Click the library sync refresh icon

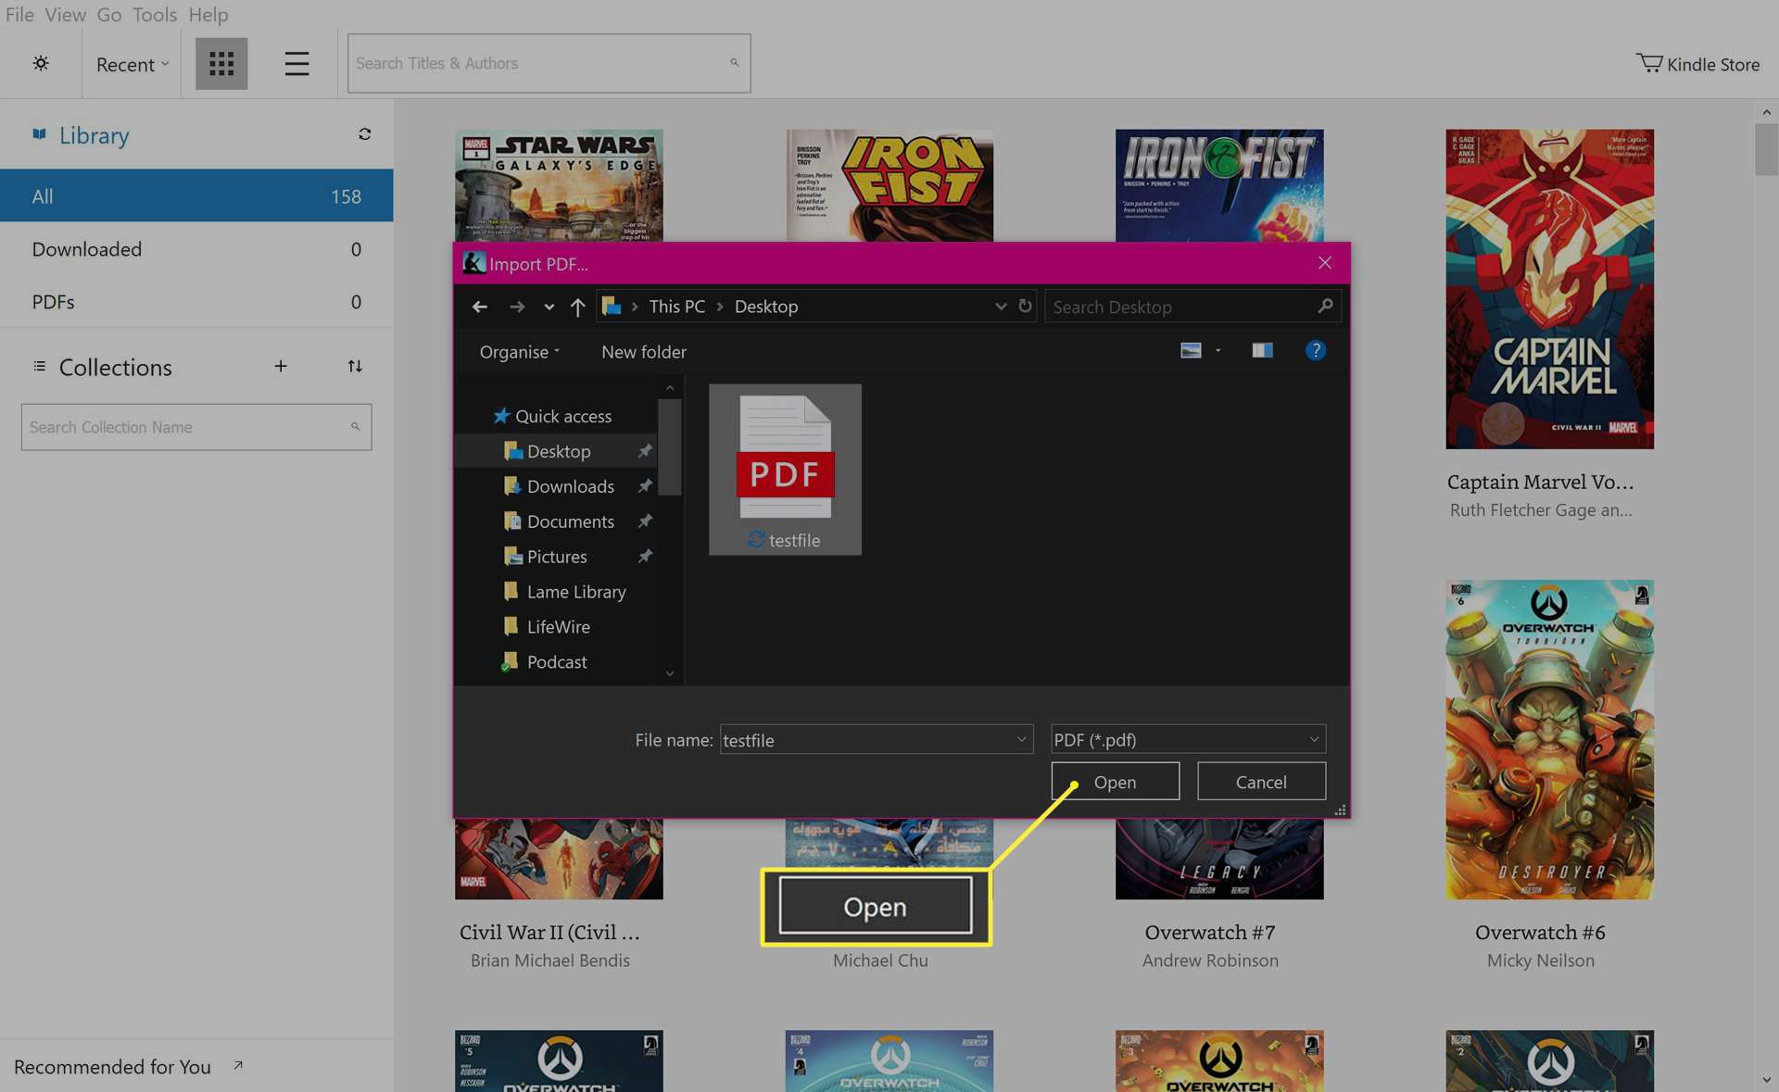(365, 134)
